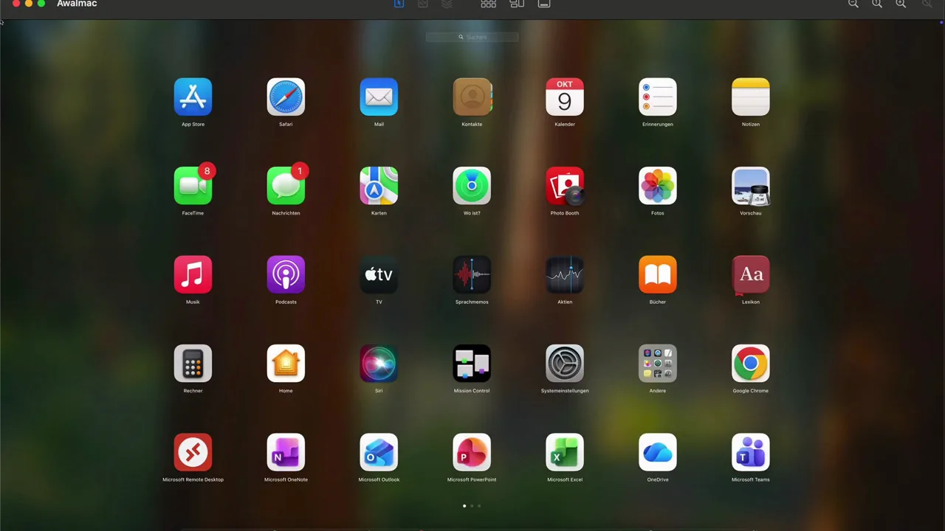Launch Microsoft OneNote
Image resolution: width=945 pixels, height=531 pixels.
tap(286, 452)
